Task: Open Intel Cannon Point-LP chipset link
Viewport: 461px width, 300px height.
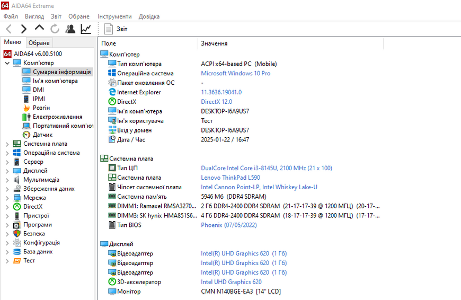Action: (x=259, y=187)
